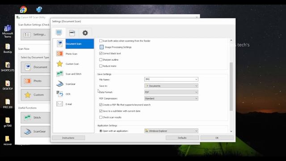This screenshot has width=286, height=161.
Task: Open the recover desktop folder
Action: [8, 140]
